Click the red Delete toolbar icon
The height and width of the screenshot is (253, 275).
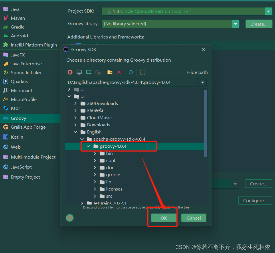(119, 72)
